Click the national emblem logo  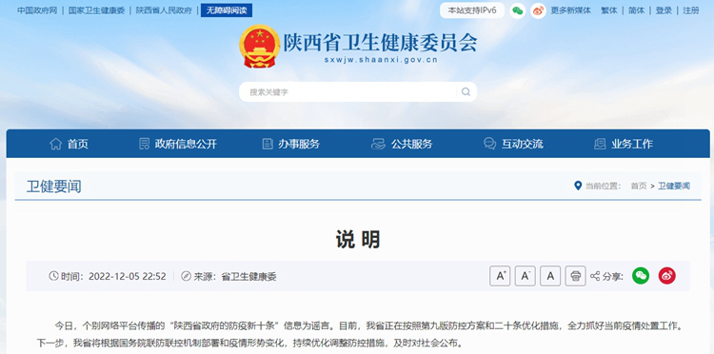260,47
